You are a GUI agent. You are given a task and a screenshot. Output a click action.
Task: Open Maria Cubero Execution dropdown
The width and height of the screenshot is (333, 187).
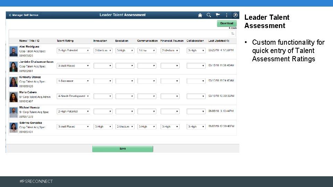coord(125,96)
